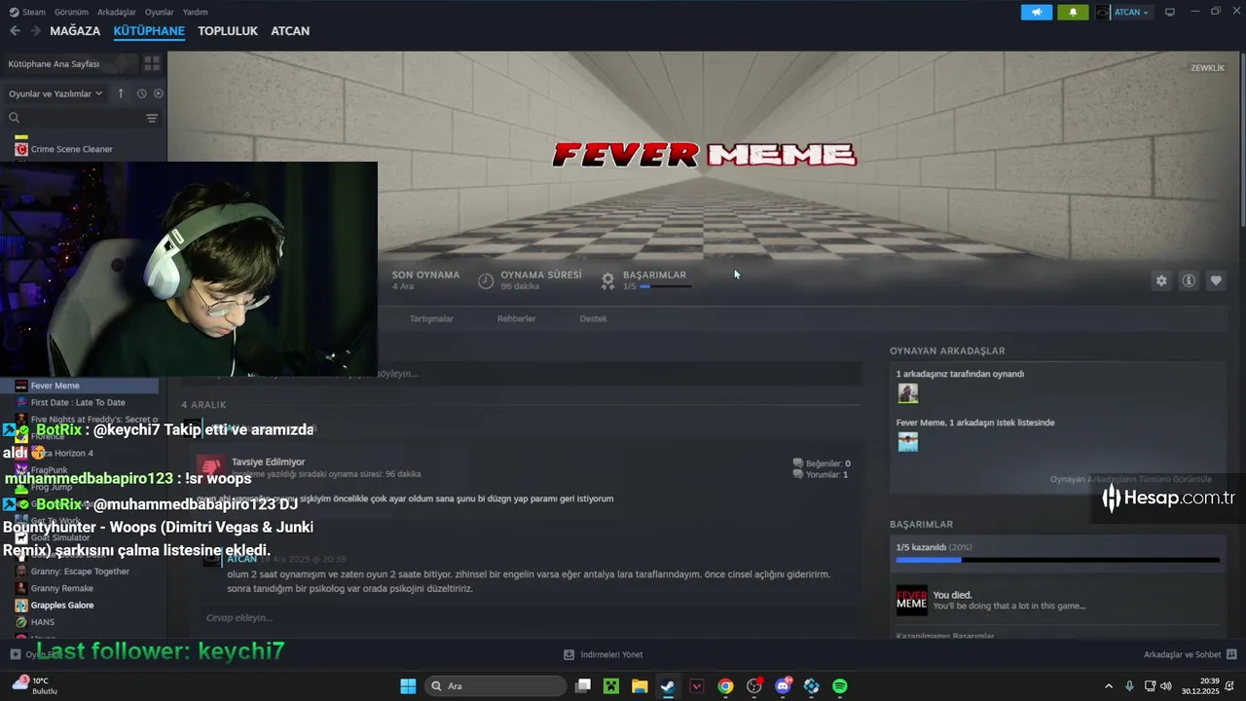Go back with the left arrow
The image size is (1246, 701).
15,31
